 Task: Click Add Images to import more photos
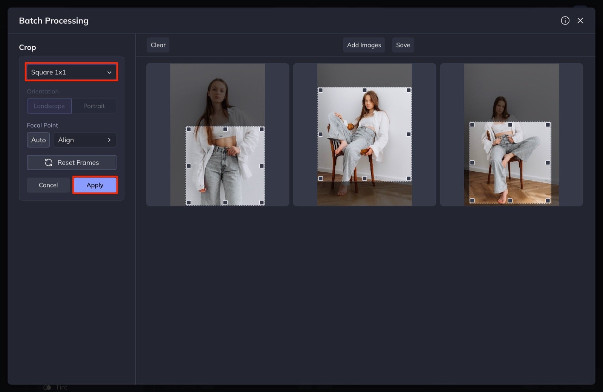tap(364, 45)
